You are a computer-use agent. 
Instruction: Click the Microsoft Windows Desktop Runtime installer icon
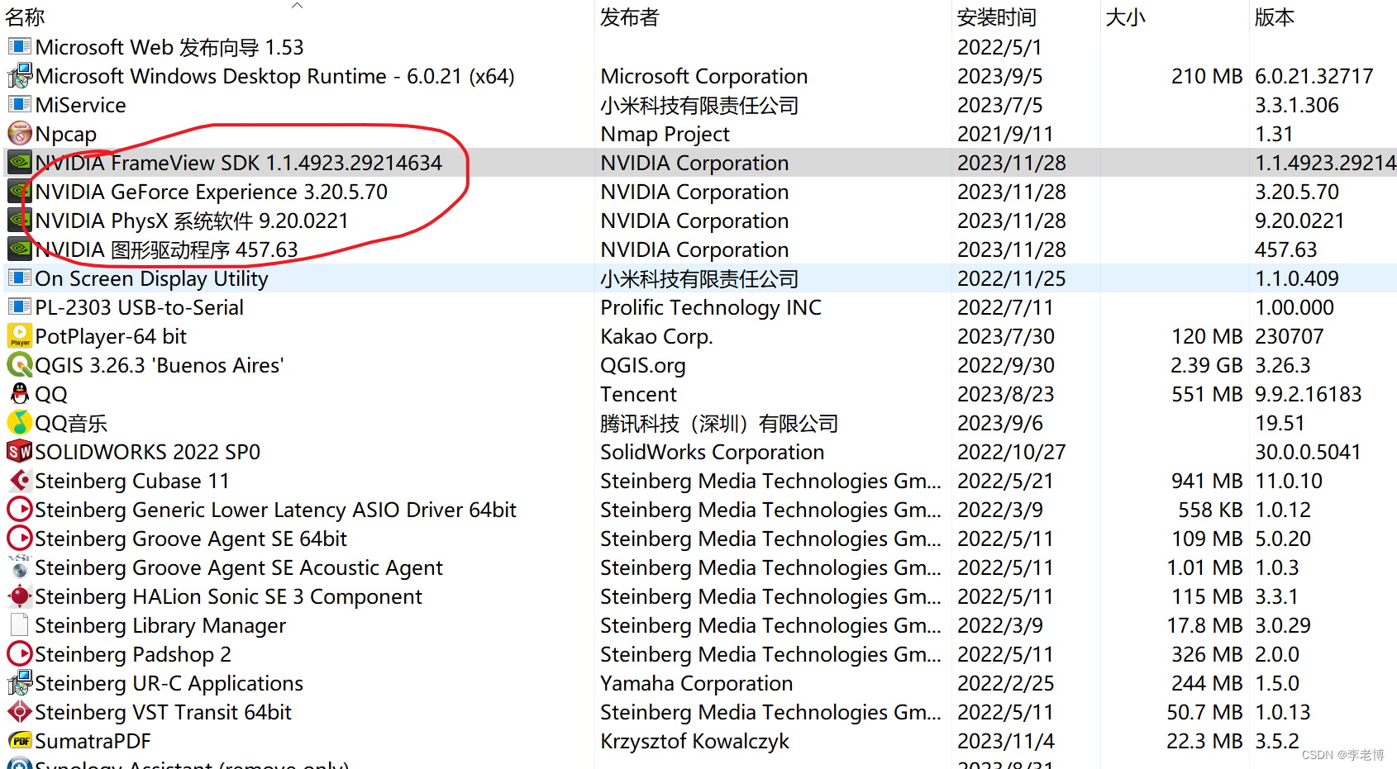(x=20, y=75)
